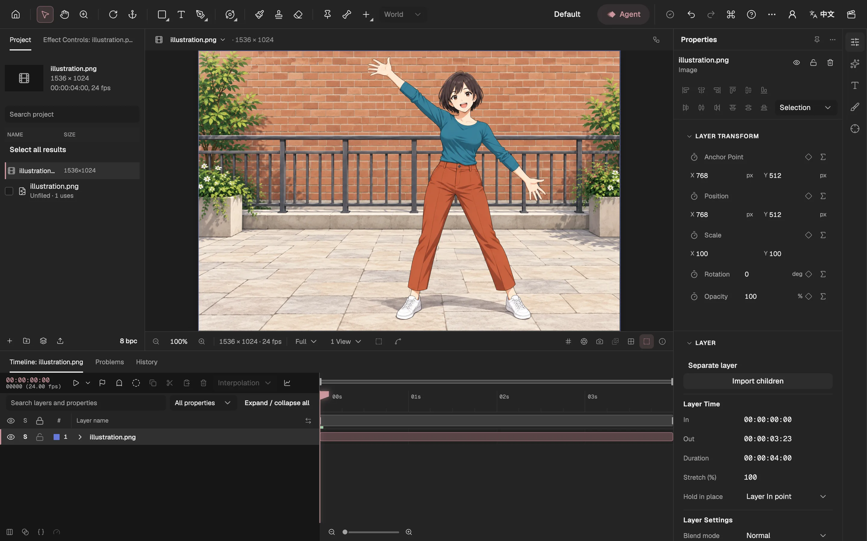Screen dimensions: 867x541
Task: Select the Project tab
Action: 20,40
